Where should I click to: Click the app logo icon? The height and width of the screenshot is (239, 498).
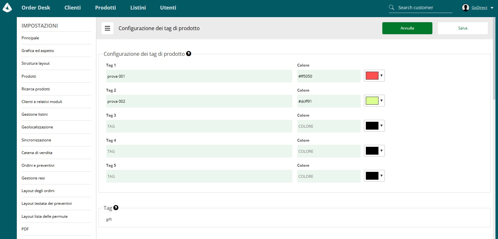tap(7, 8)
